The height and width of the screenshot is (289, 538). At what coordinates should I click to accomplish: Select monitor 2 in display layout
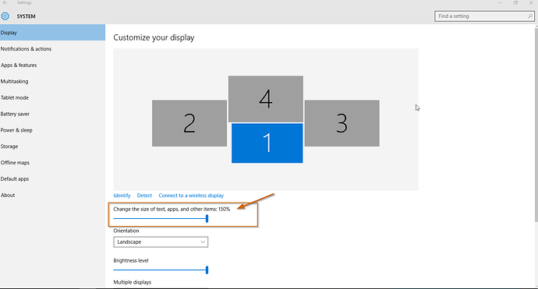click(x=189, y=123)
